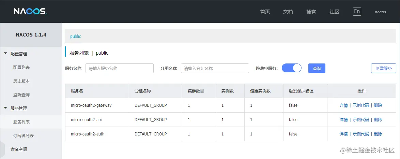Open 示例代码 for micro-oauth2-auth
Image resolution: width=400 pixels, height=159 pixels.
pos(361,134)
